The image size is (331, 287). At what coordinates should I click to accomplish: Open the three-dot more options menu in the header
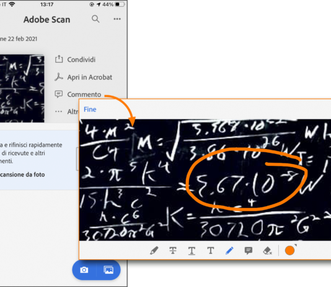pos(117,19)
